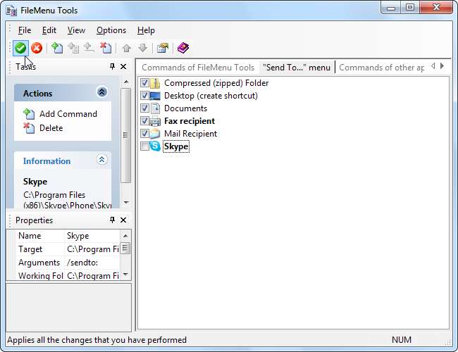Click the Add Command toolbar icon
The width and height of the screenshot is (458, 352).
(x=57, y=48)
